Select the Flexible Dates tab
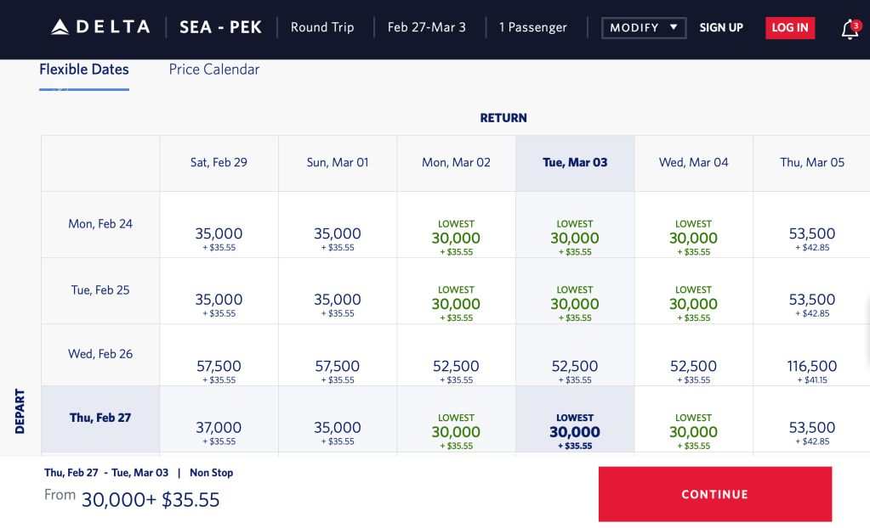This screenshot has width=870, height=528. click(x=84, y=70)
